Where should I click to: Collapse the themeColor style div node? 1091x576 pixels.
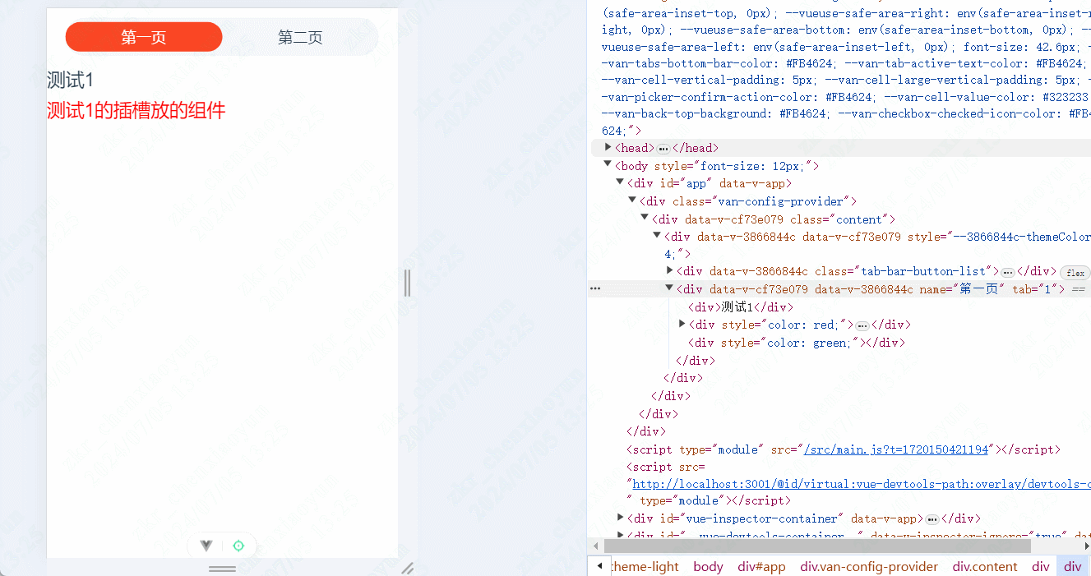pos(658,236)
